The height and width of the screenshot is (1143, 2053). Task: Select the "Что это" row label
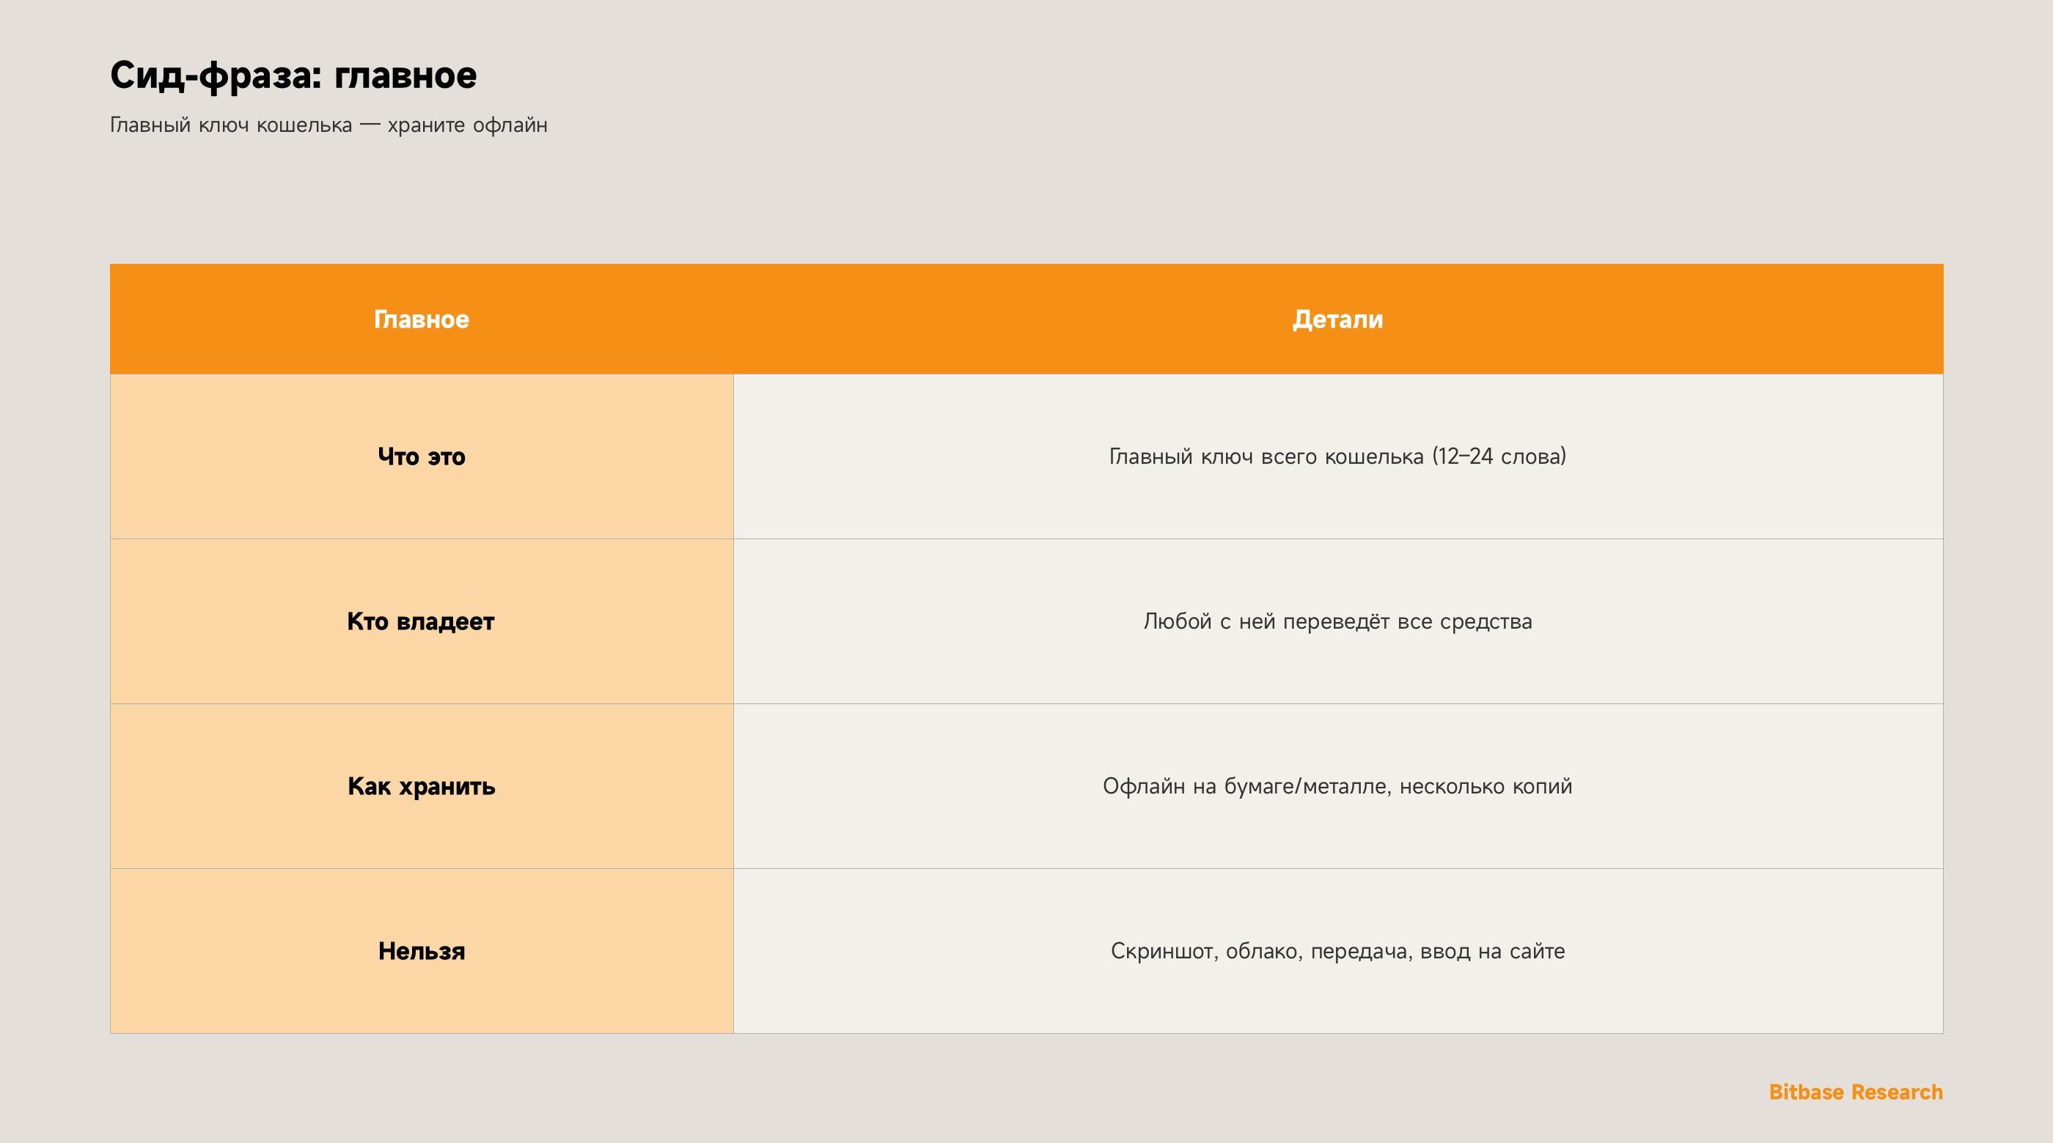coord(422,456)
